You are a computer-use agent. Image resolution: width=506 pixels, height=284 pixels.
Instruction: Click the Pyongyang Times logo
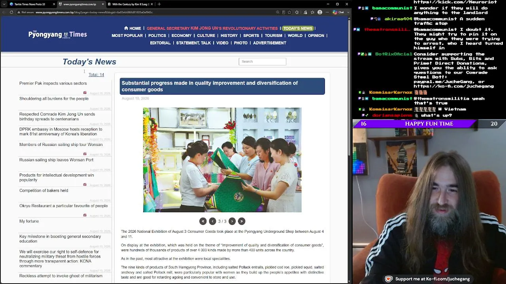[x=58, y=35]
